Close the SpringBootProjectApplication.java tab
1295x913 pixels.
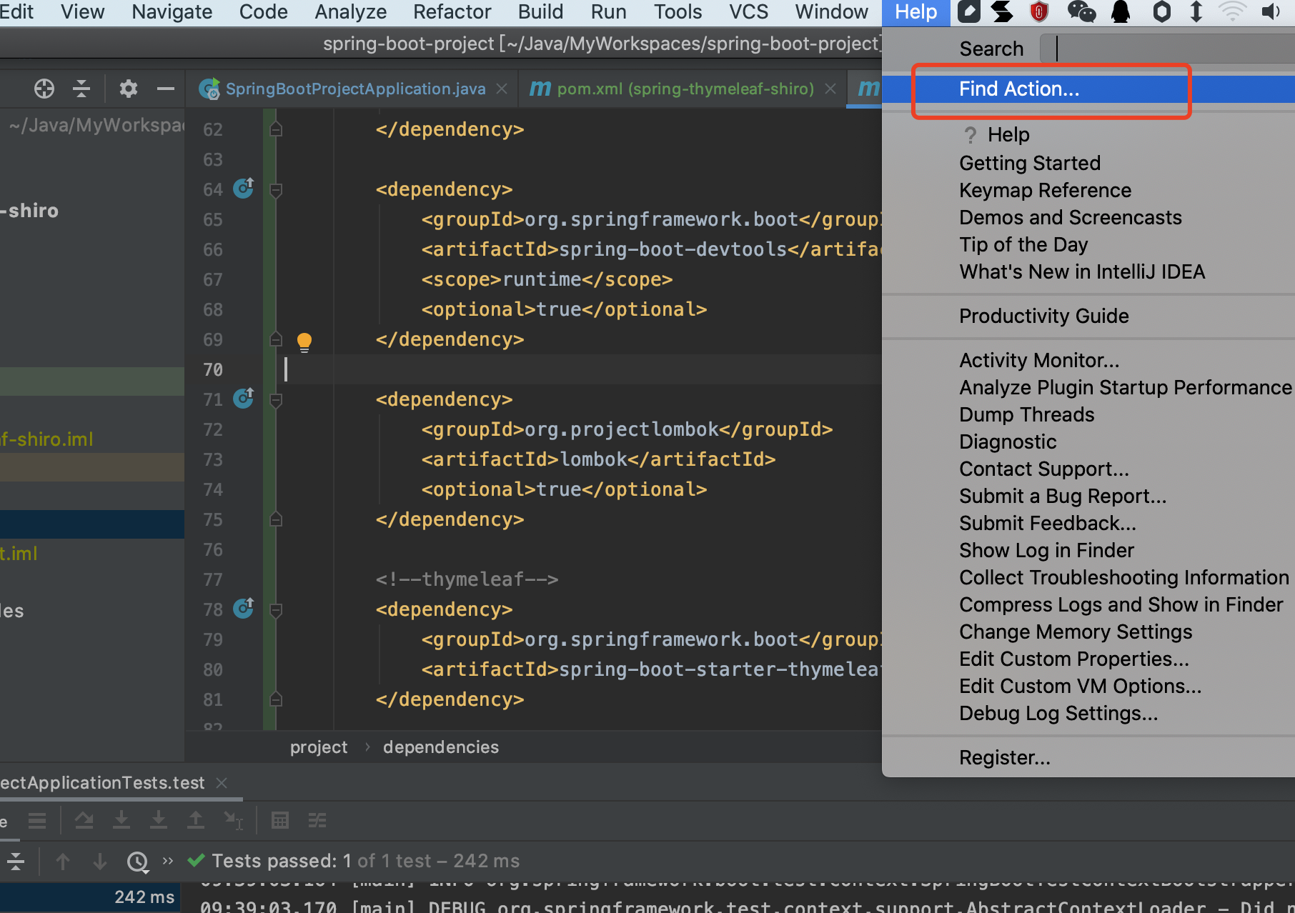(502, 89)
